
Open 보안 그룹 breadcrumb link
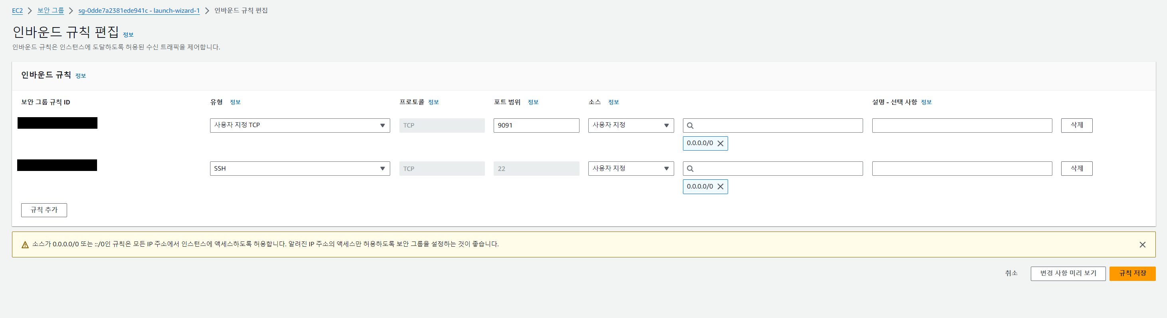(x=50, y=10)
